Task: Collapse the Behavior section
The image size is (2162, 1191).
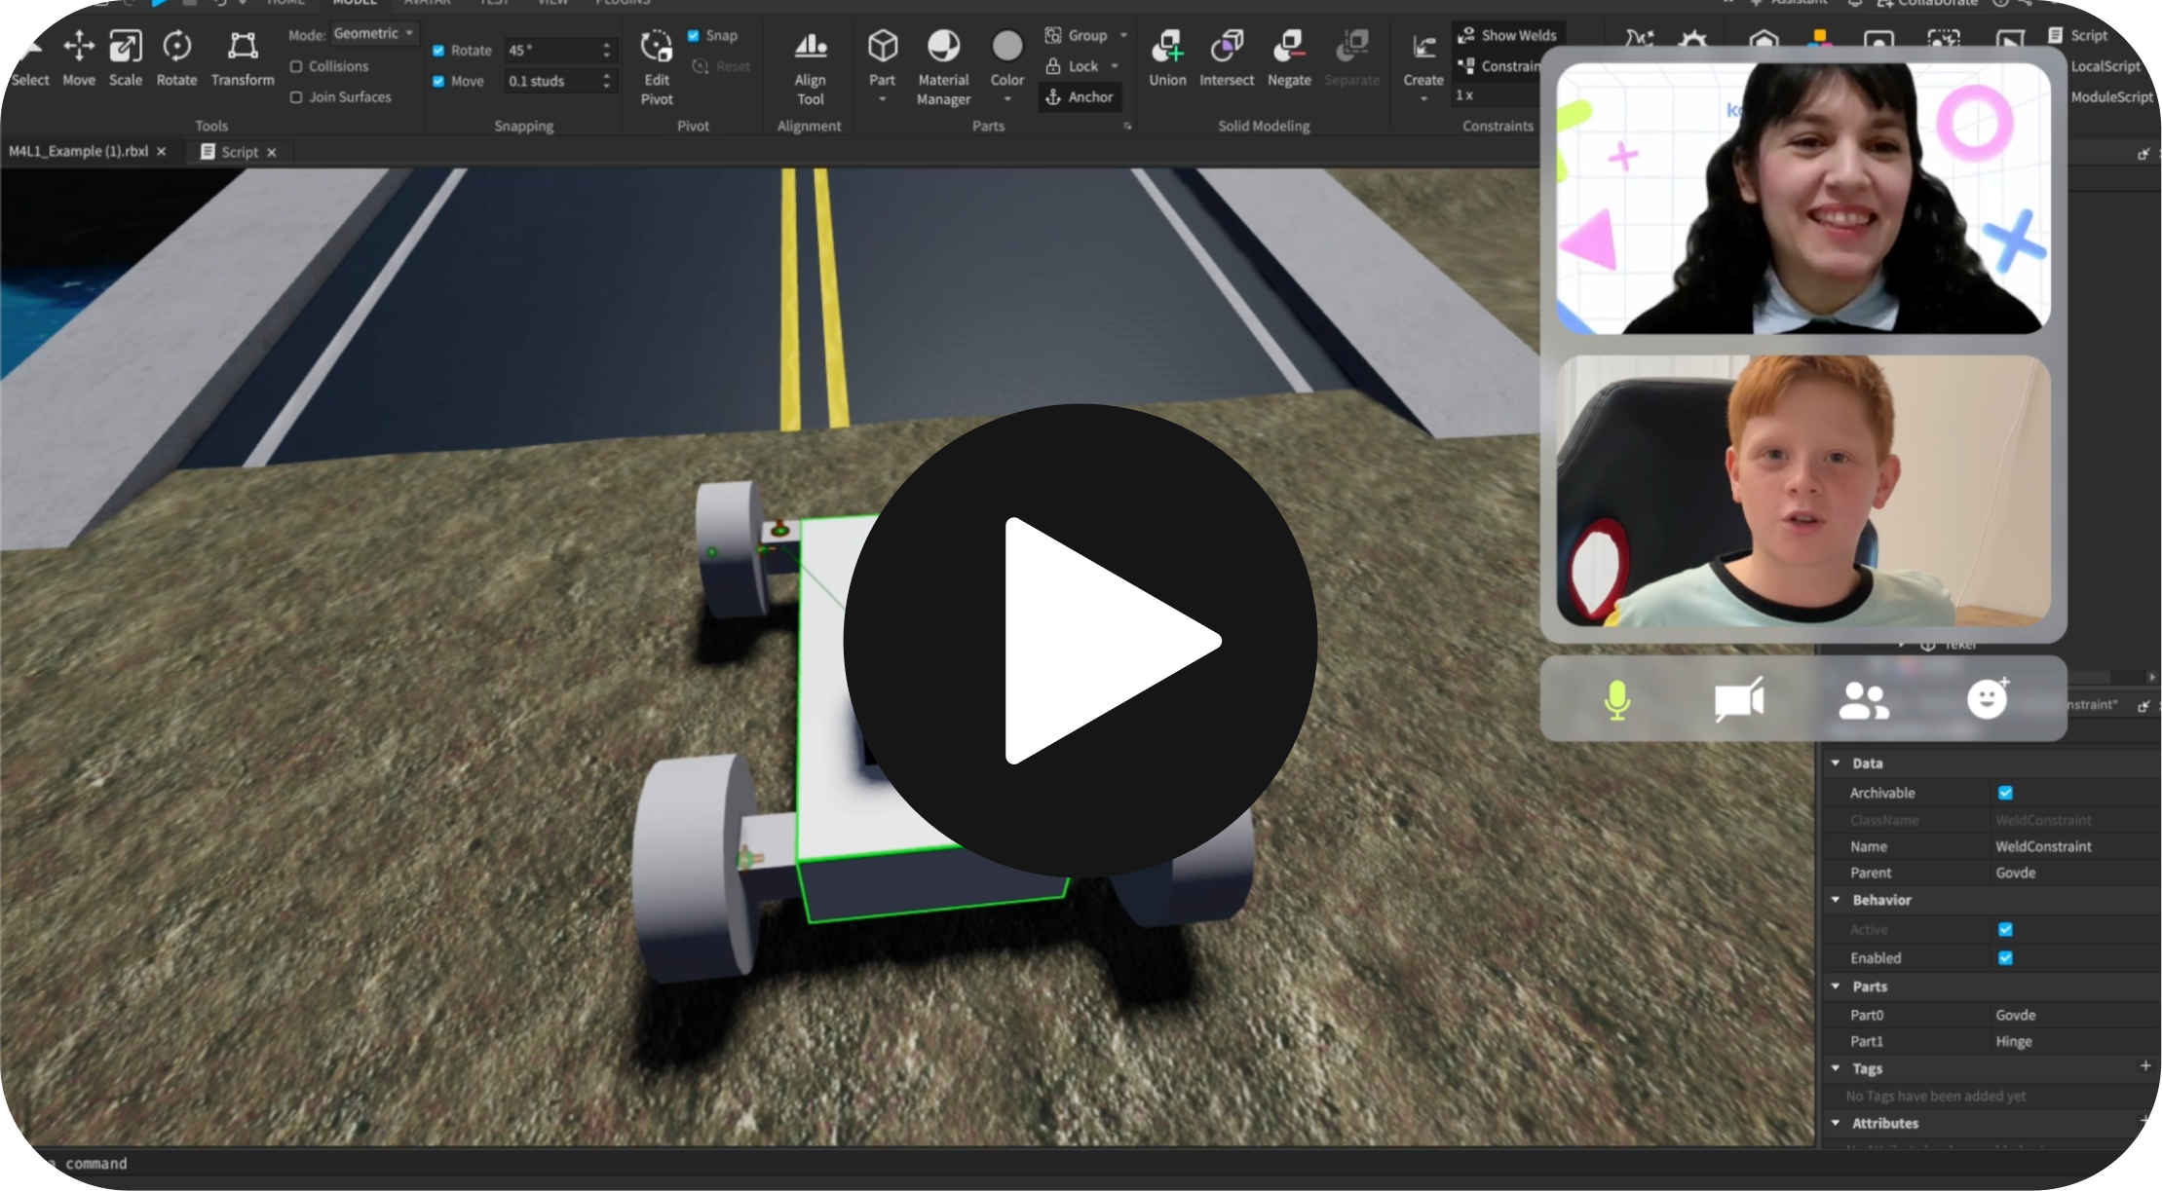Action: 1836,900
